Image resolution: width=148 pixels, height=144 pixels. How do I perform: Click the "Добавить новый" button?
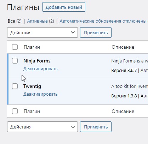[x=64, y=7]
